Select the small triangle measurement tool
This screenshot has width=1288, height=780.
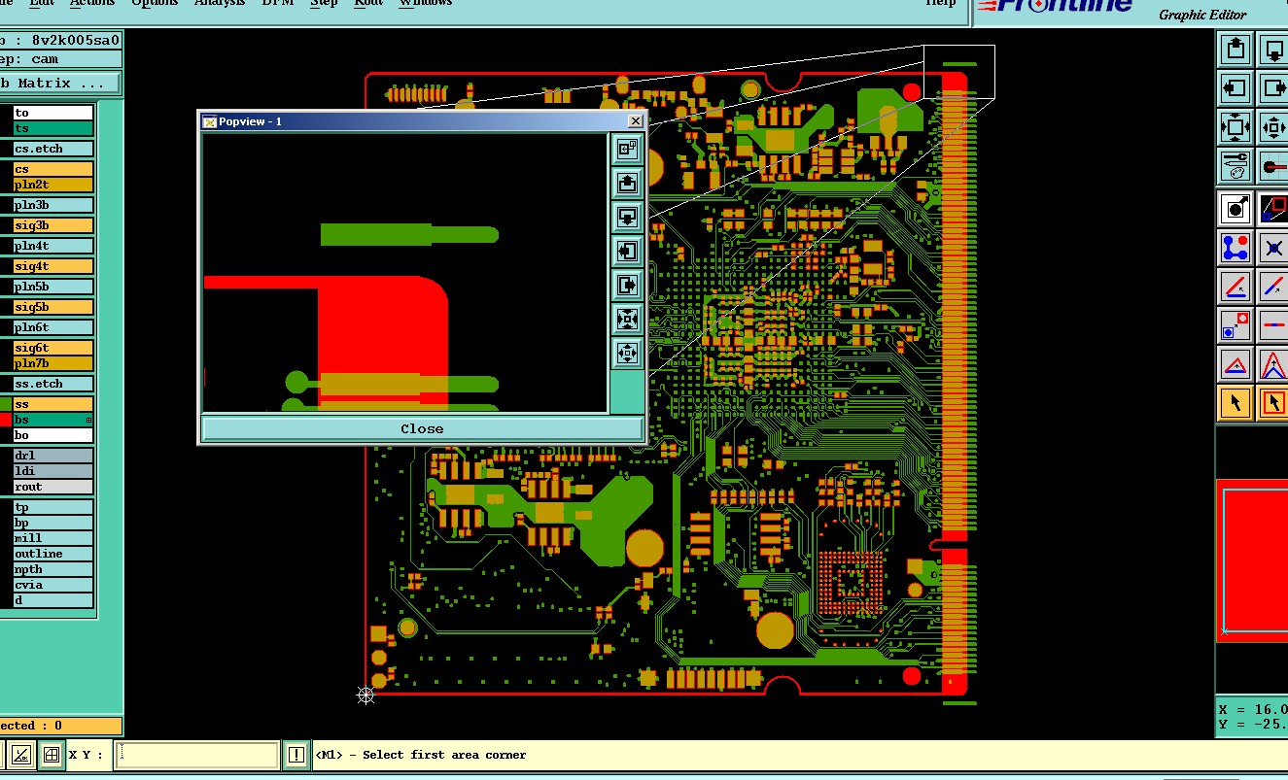click(x=1235, y=364)
